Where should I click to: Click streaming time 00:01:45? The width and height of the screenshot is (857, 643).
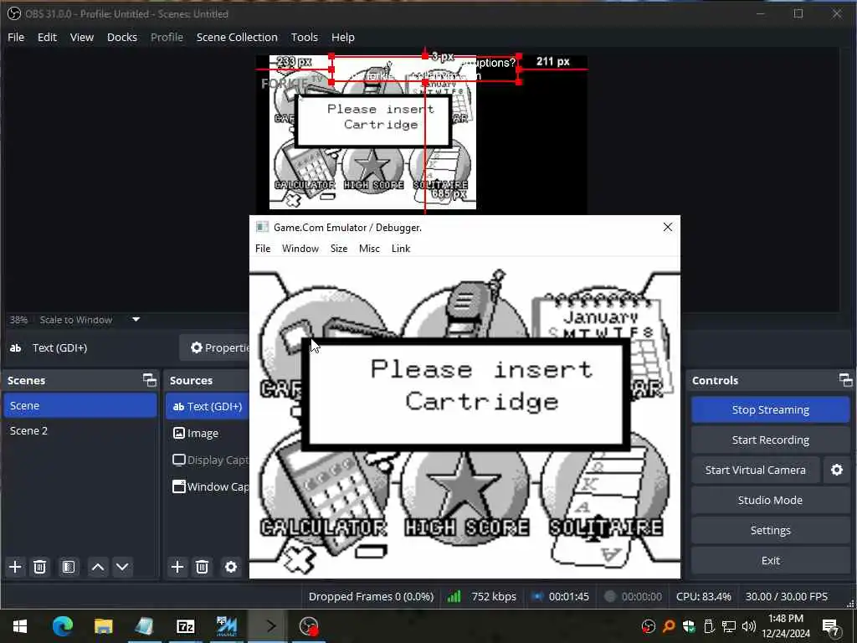coord(568,596)
